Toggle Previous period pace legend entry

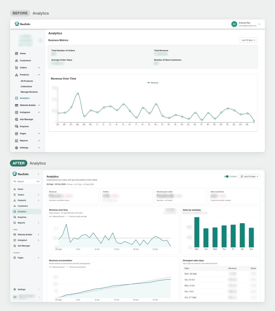coord(76,267)
